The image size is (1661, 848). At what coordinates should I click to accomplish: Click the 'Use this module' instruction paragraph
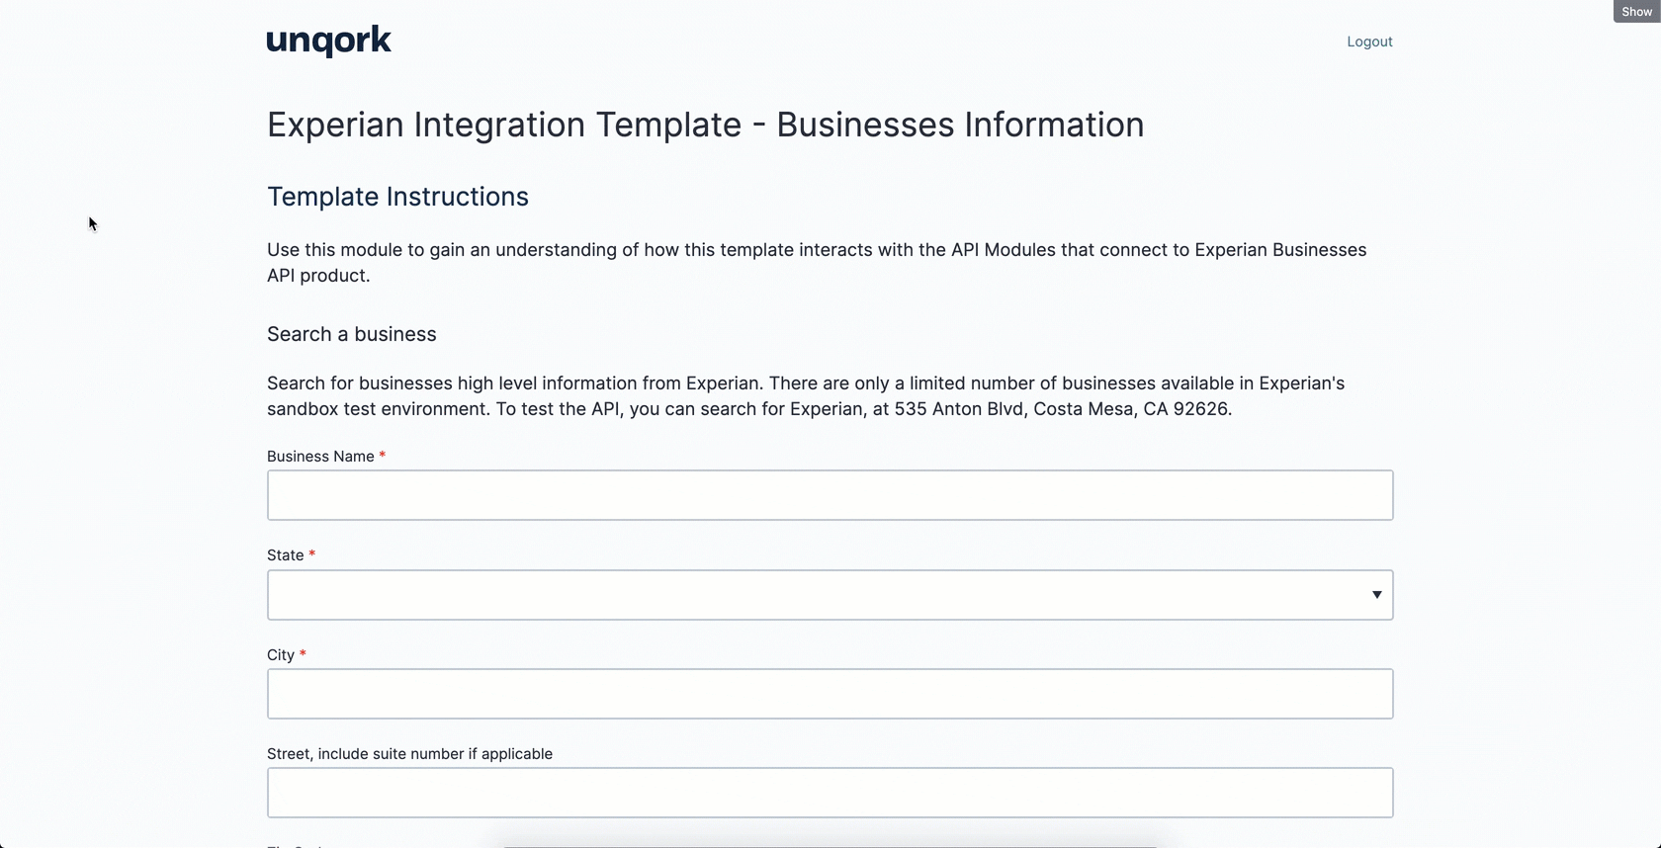tap(817, 263)
